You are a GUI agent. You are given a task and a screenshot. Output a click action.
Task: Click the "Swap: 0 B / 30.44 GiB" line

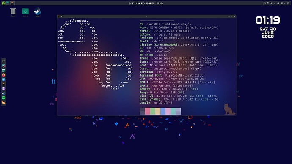point(162,93)
